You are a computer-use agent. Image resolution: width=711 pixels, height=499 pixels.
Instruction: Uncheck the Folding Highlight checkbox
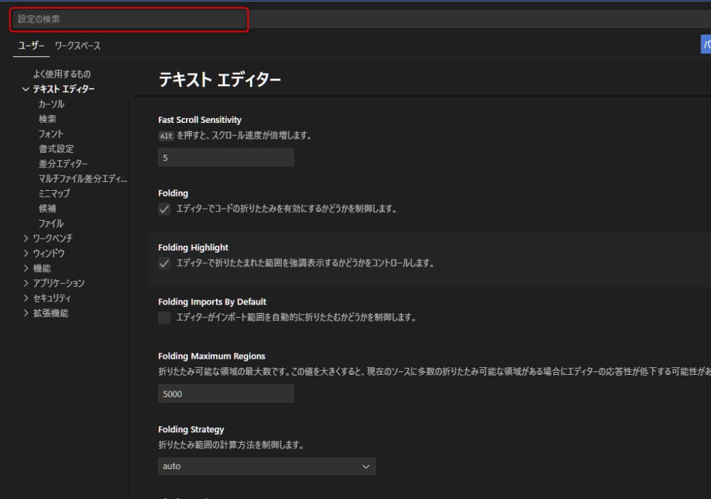point(164,263)
